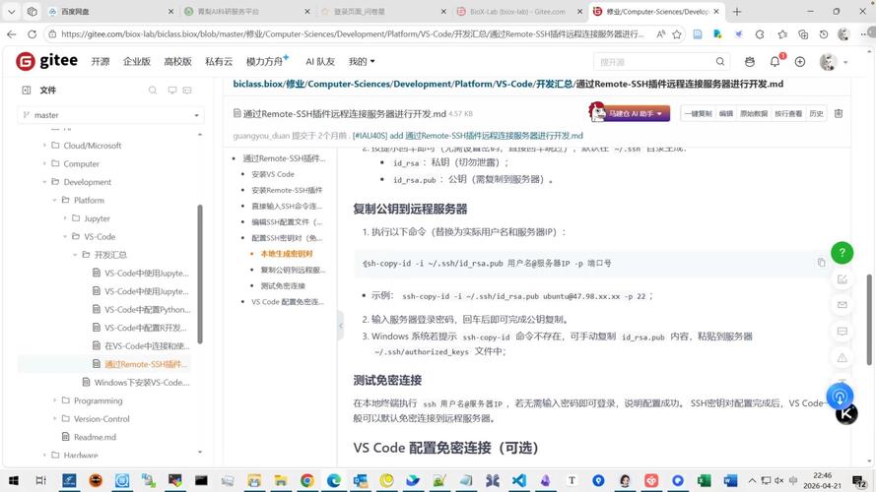876x492 pixels.
Task: Copy the ssh-copy-id code block
Action: (821, 262)
